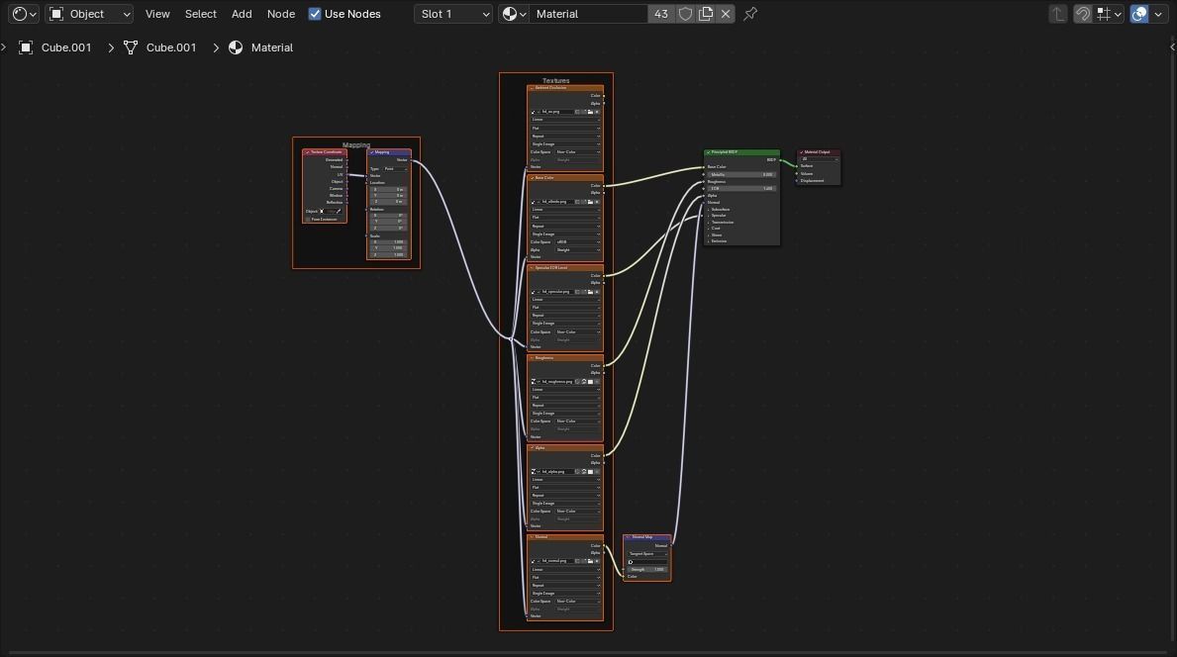This screenshot has height=657, width=1177.
Task: Open the Slot 1 material slot dropdown
Action: pyautogui.click(x=452, y=14)
